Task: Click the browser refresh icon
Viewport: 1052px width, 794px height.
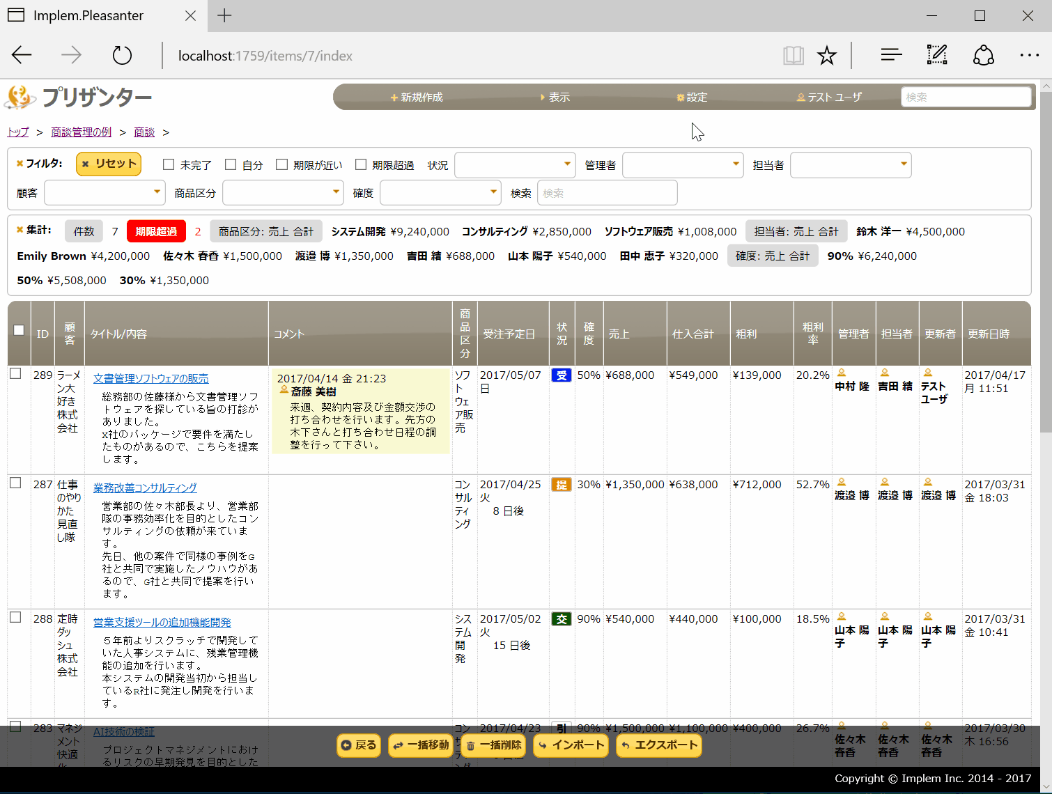Action: pyautogui.click(x=122, y=55)
